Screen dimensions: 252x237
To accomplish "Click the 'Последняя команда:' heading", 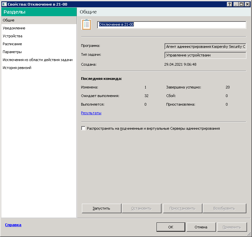I will click(101, 79).
